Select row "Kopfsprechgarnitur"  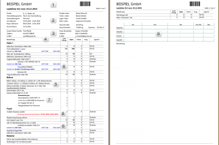coord(55,130)
